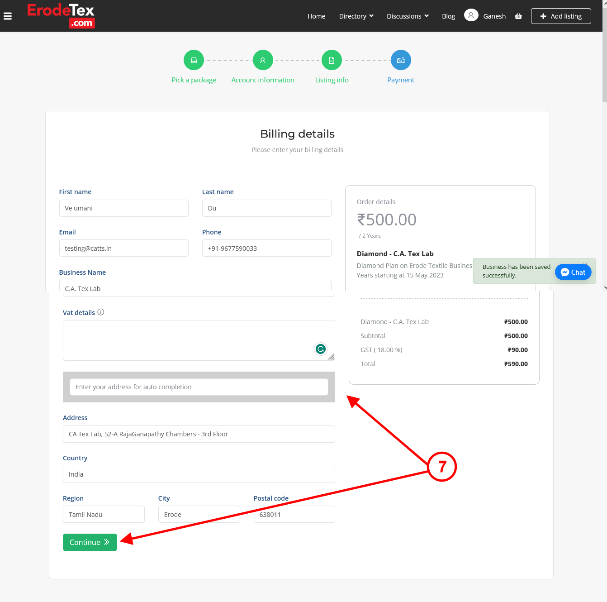This screenshot has width=607, height=602.
Task: Focus the City field
Action: tap(199, 514)
